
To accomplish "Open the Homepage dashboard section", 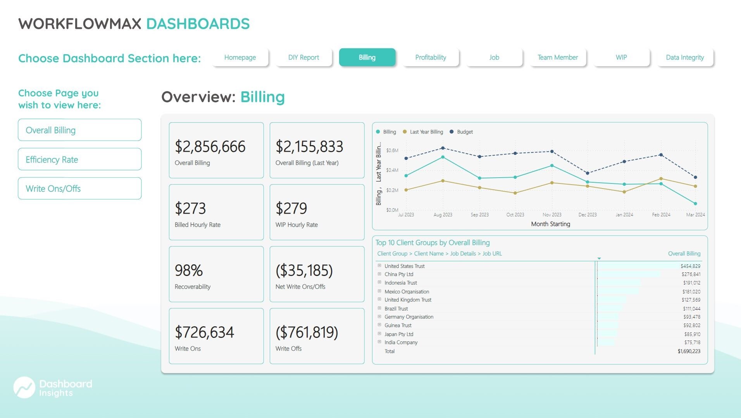I will click(x=240, y=57).
